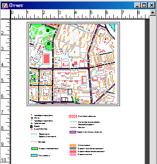Click the green pentagon legend symbol
This screenshot has width=157, height=164.
(31, 126)
